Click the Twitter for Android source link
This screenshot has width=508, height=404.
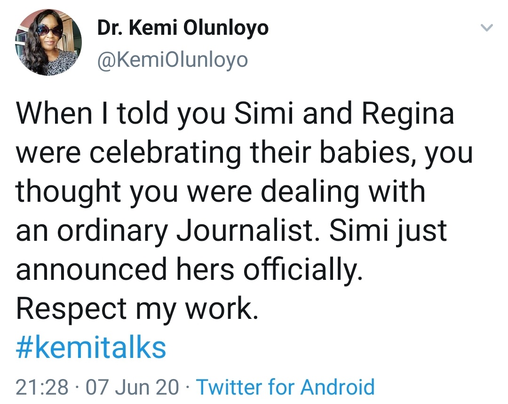[285, 387]
